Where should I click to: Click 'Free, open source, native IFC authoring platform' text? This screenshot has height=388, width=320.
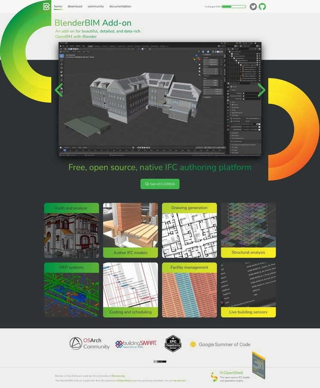click(x=160, y=167)
